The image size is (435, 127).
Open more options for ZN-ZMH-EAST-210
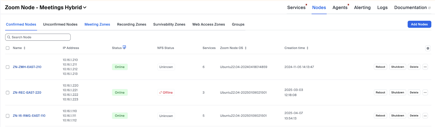(425, 67)
